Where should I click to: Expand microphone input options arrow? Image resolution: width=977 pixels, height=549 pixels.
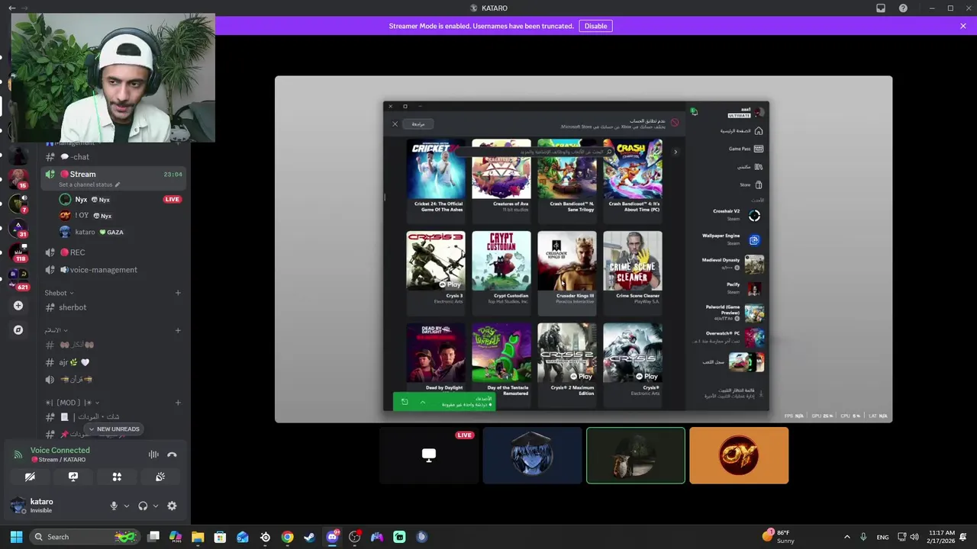(x=126, y=506)
